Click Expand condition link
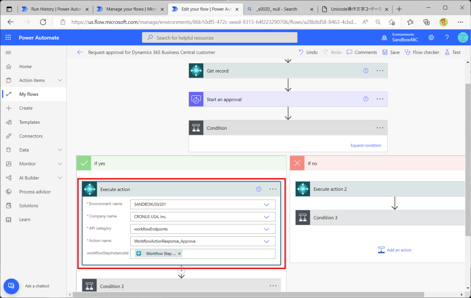Screen dimensions: 471x298 366,145
